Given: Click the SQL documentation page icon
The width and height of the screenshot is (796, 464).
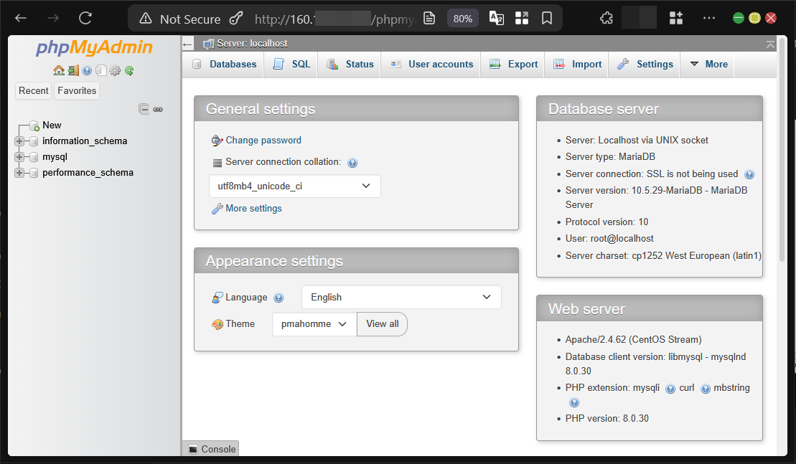Looking at the screenshot, I should pos(101,70).
